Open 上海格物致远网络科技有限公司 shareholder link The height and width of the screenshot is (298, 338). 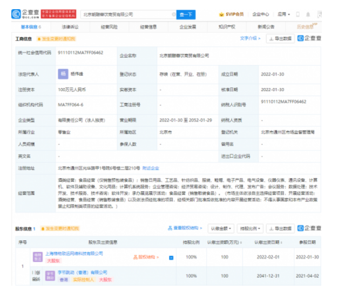click(74, 254)
